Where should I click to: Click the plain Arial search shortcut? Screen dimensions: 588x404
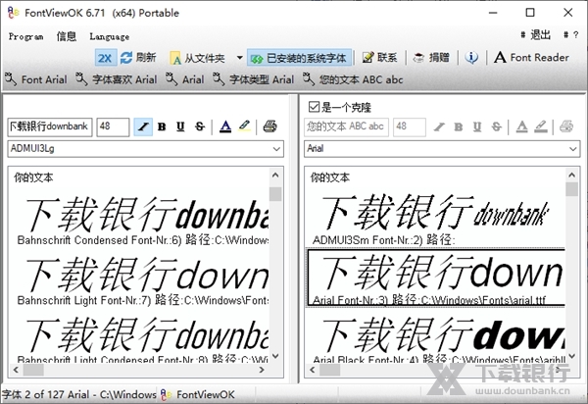185,79
